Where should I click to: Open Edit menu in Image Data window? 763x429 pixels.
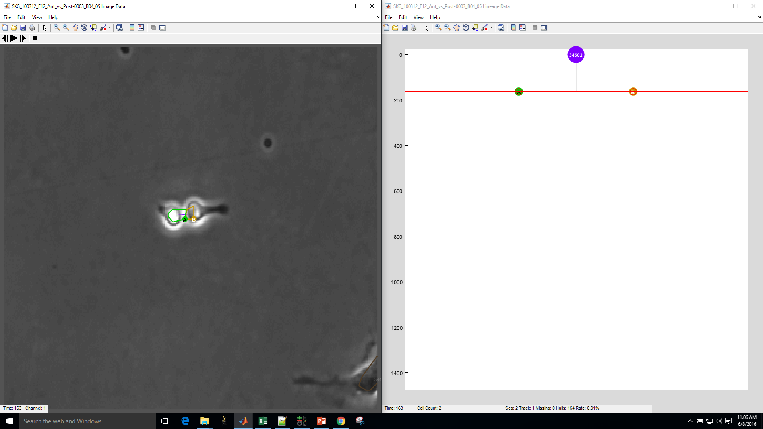click(x=21, y=17)
